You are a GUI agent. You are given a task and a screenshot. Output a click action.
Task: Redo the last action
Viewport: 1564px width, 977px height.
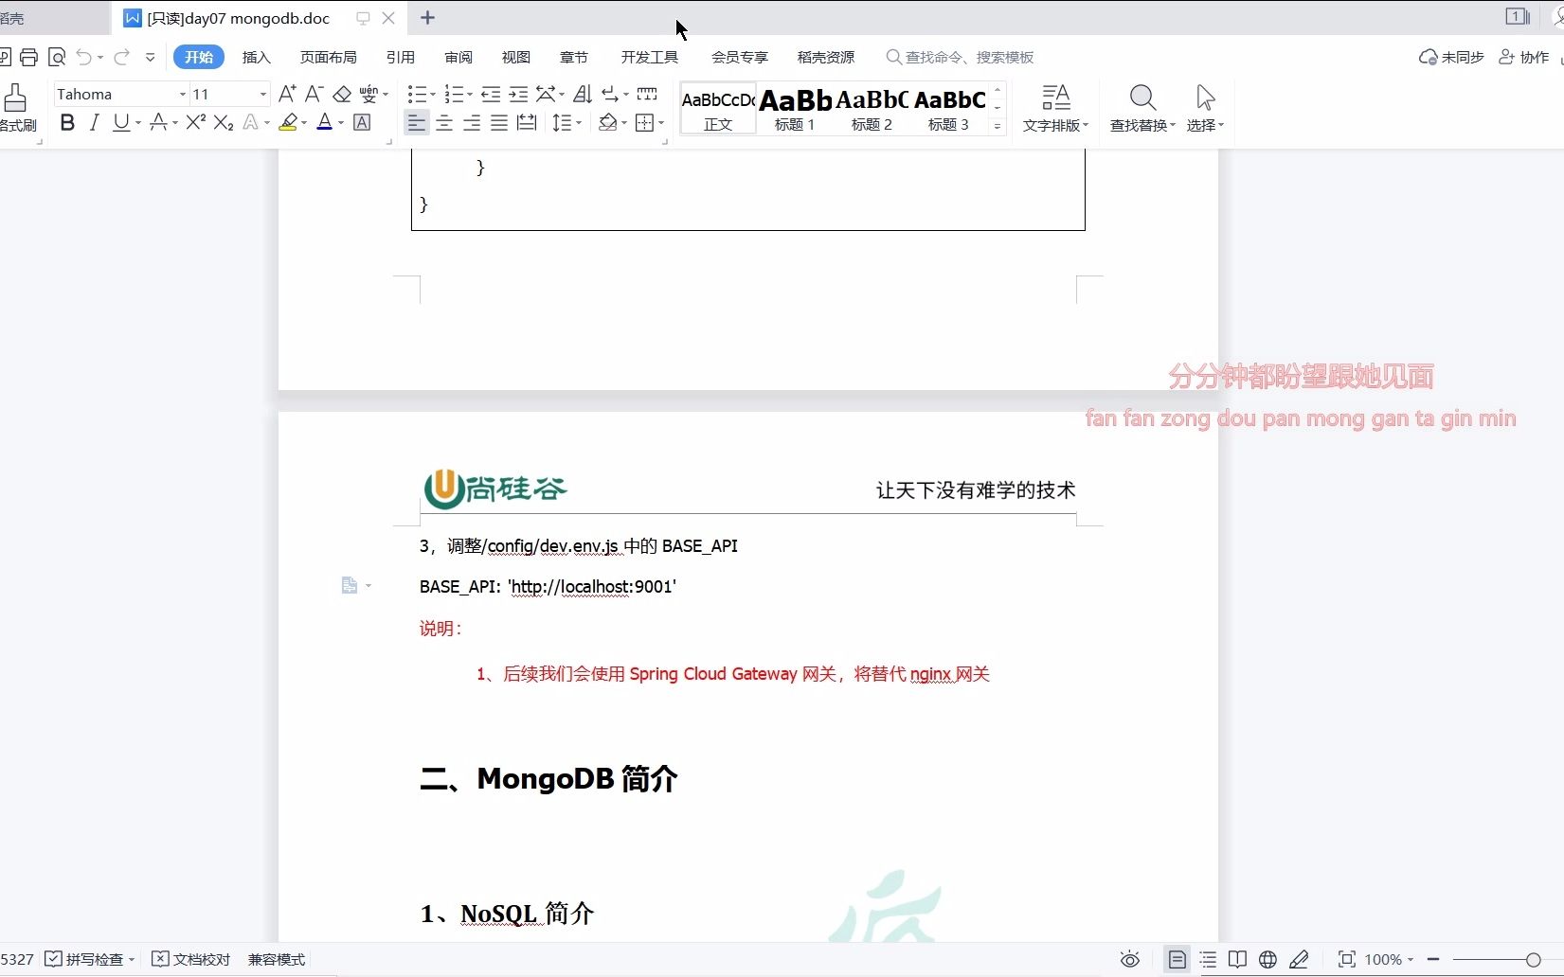click(x=121, y=57)
